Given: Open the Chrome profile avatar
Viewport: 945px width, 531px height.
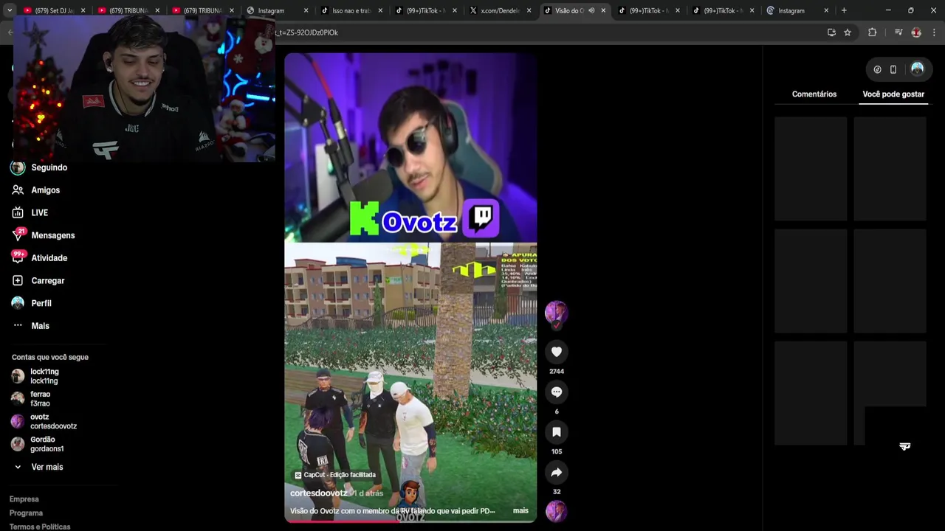Looking at the screenshot, I should (916, 32).
